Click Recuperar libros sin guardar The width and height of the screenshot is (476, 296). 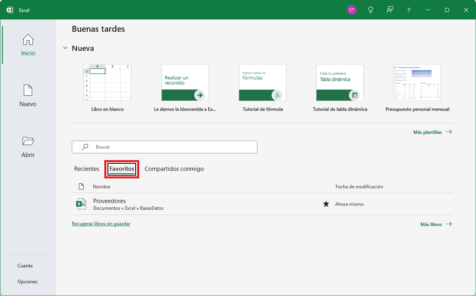click(x=101, y=224)
